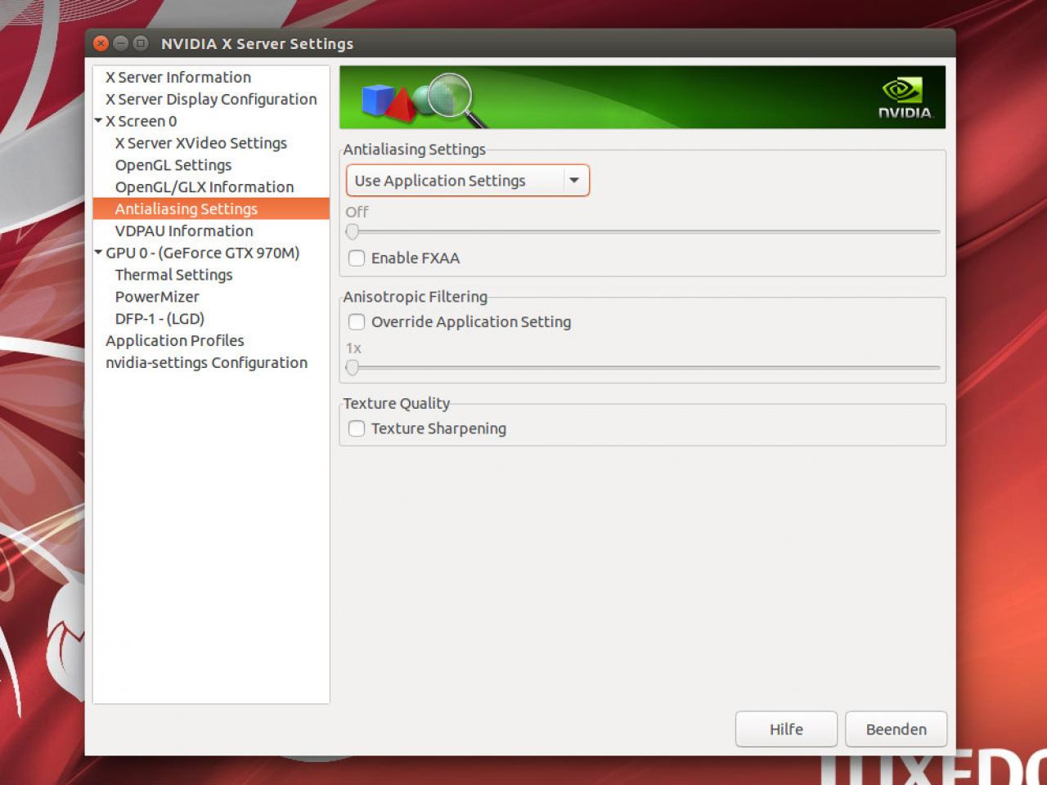Click the magnifier shapes banner graphic

[424, 101]
